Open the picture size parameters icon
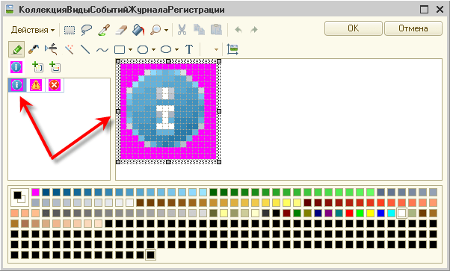 pos(232,49)
